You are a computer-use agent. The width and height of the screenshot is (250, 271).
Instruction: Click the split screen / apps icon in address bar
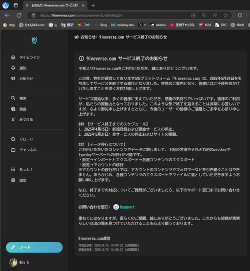193,16
